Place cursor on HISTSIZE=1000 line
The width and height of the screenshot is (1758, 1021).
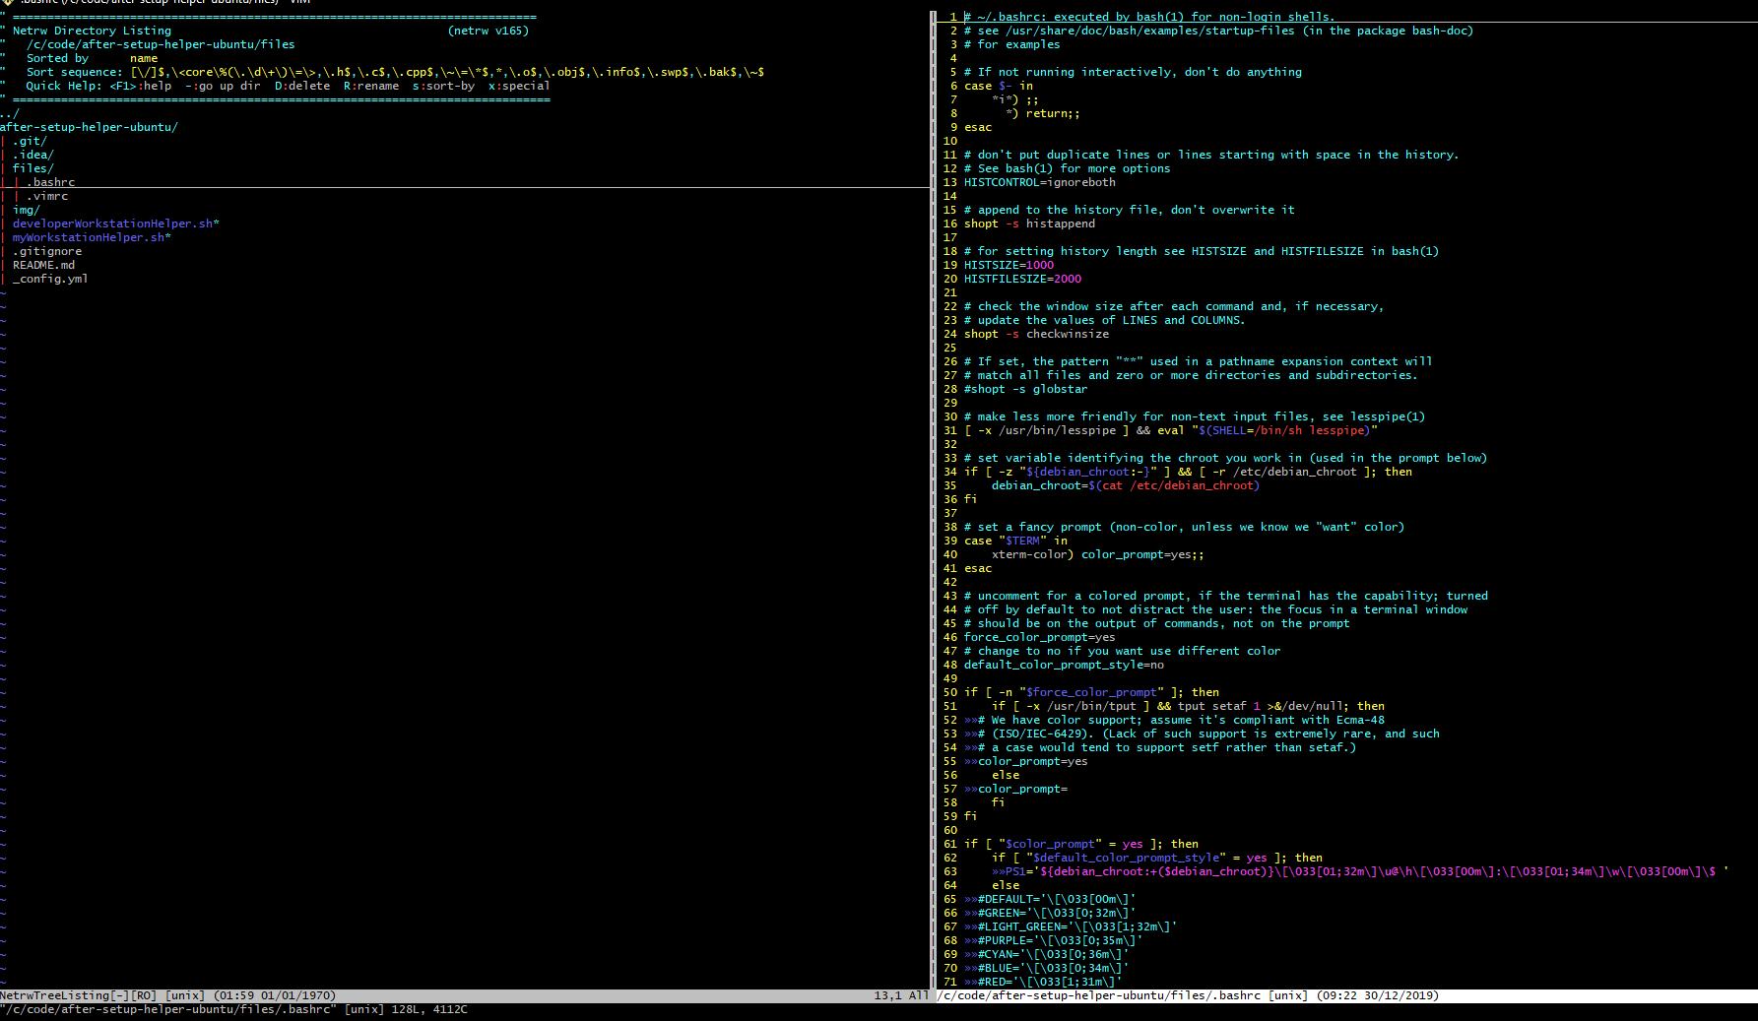click(1009, 265)
